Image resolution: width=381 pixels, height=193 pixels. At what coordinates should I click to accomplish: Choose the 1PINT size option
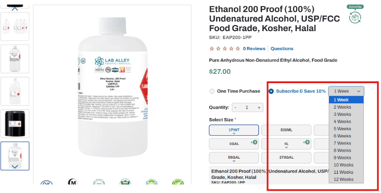pyautogui.click(x=234, y=130)
